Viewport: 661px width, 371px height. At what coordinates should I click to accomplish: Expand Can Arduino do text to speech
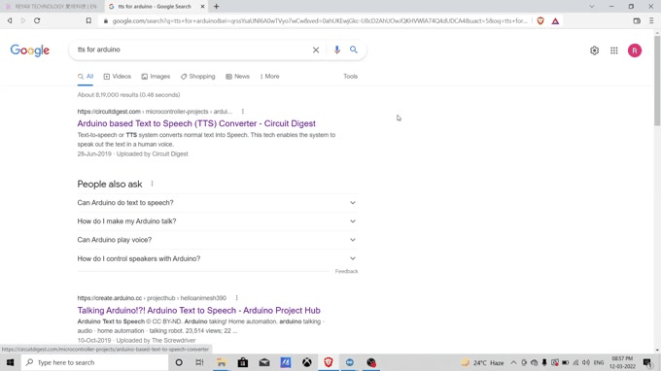click(217, 203)
